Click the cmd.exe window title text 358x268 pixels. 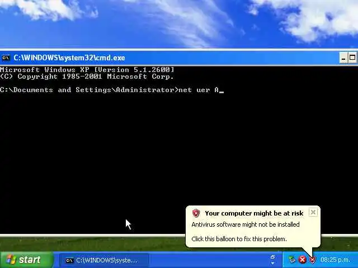coord(69,58)
